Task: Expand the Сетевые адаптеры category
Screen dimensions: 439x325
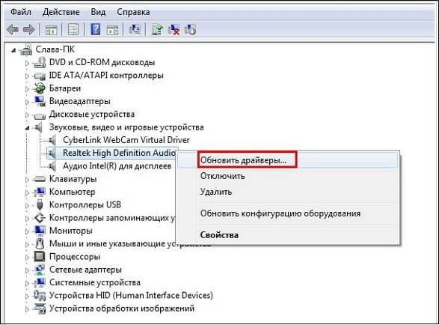Action: [27, 270]
